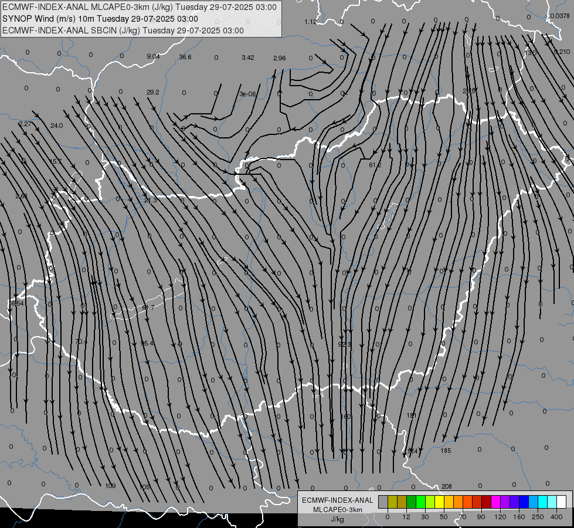The height and width of the screenshot is (528, 574).
Task: Click the map value 70.4
Action: [x=81, y=342]
